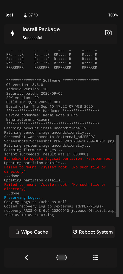This screenshot has width=123, height=274.
Task: Tap the red unable to update logical partition error
Action: (58, 159)
